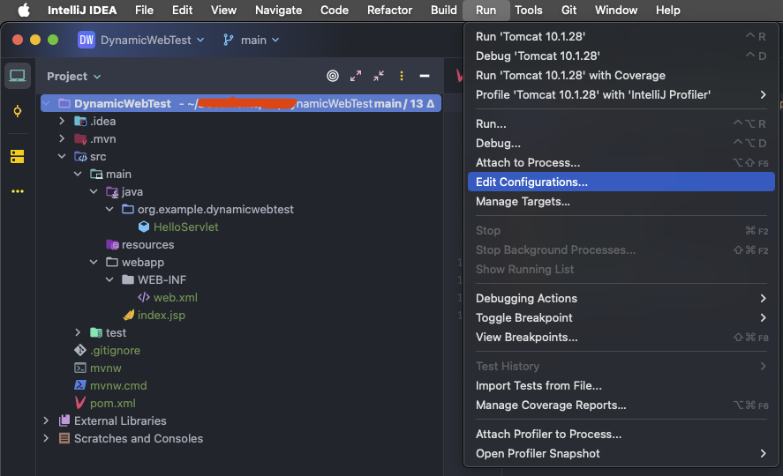Screen dimensions: 783x476
Task: Open the File menu
Action: 144,10
